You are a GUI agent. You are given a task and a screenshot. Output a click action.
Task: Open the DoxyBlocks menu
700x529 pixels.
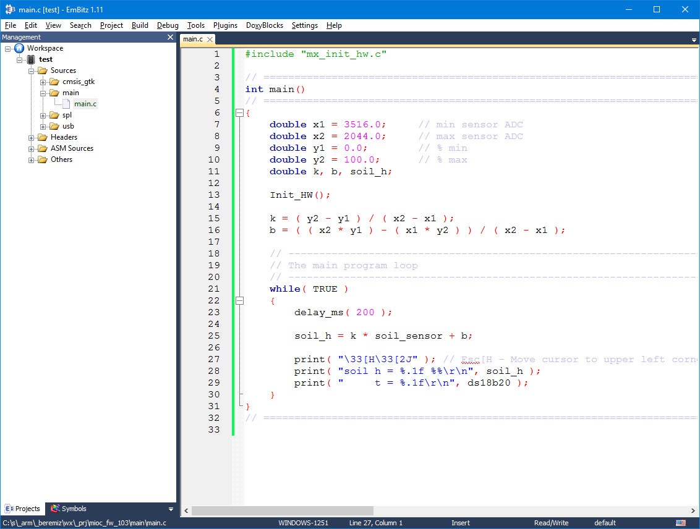(x=264, y=25)
